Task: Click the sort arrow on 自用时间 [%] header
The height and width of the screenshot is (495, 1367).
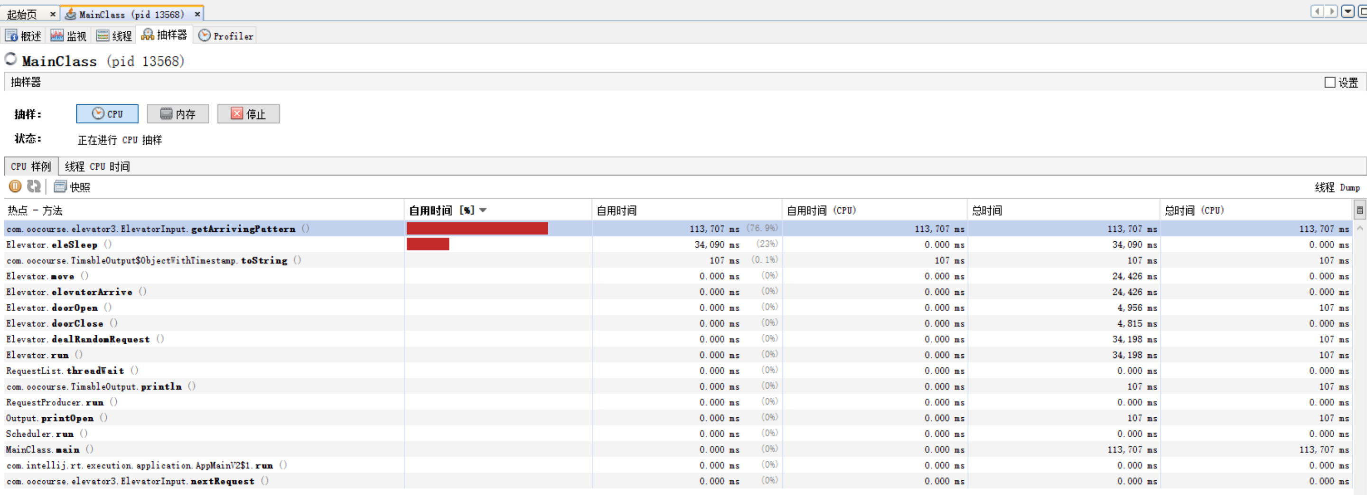Action: (x=483, y=211)
